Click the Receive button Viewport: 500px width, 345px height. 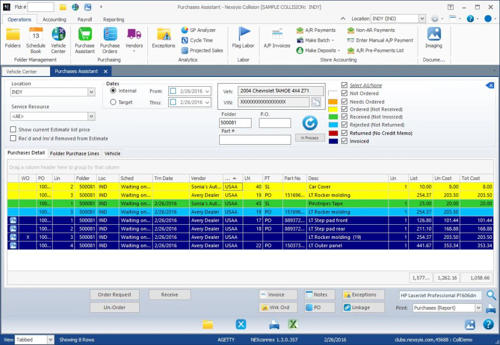point(169,295)
